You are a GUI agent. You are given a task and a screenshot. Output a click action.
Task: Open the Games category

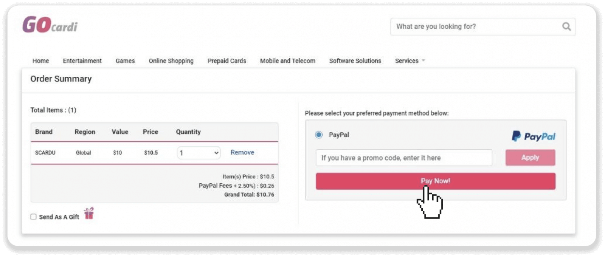click(125, 61)
